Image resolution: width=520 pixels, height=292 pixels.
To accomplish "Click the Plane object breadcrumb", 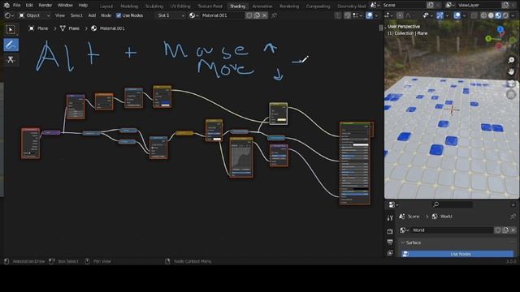I will point(39,28).
